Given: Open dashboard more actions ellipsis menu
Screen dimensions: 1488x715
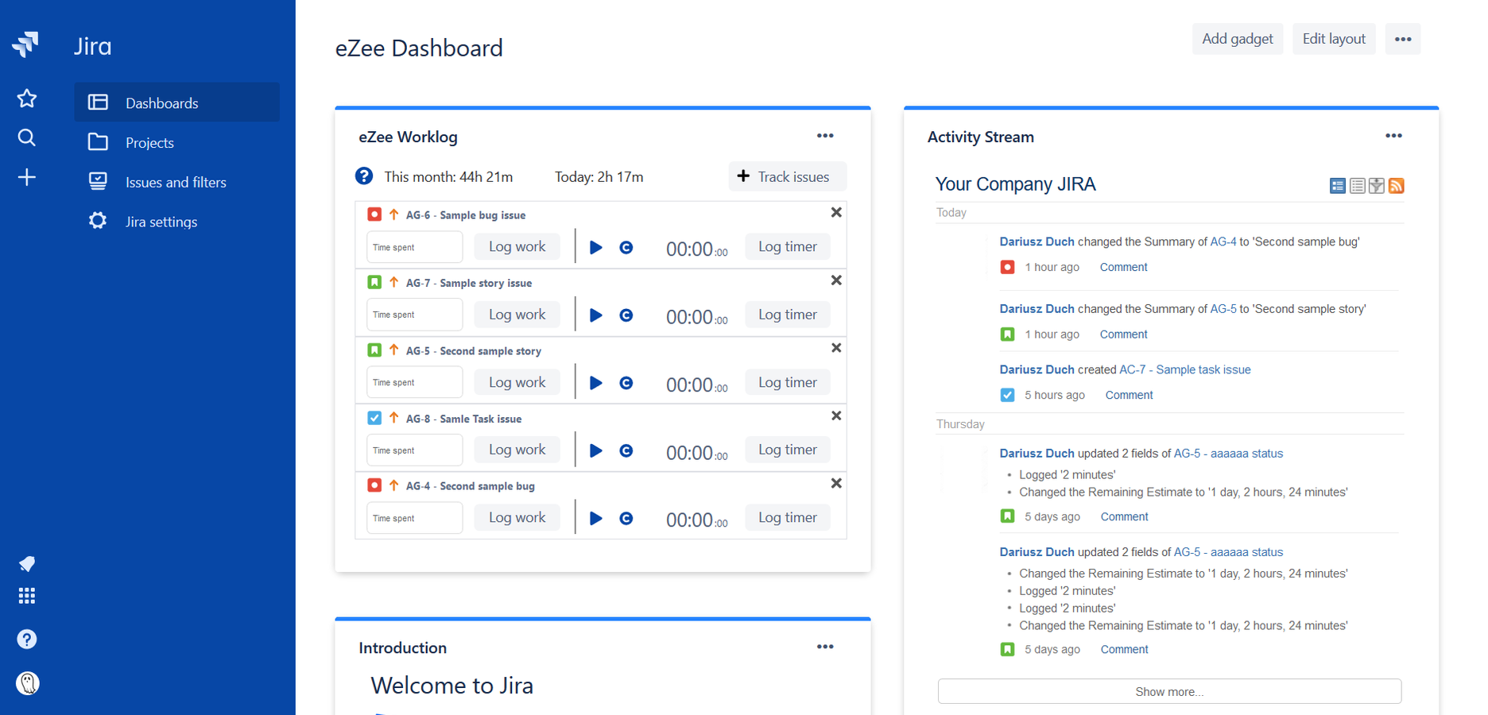Looking at the screenshot, I should [1403, 39].
